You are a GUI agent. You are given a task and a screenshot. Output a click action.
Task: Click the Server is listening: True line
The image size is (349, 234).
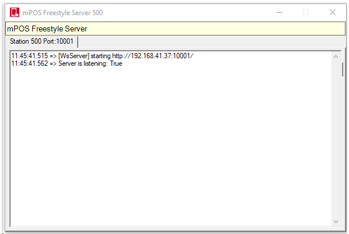67,63
